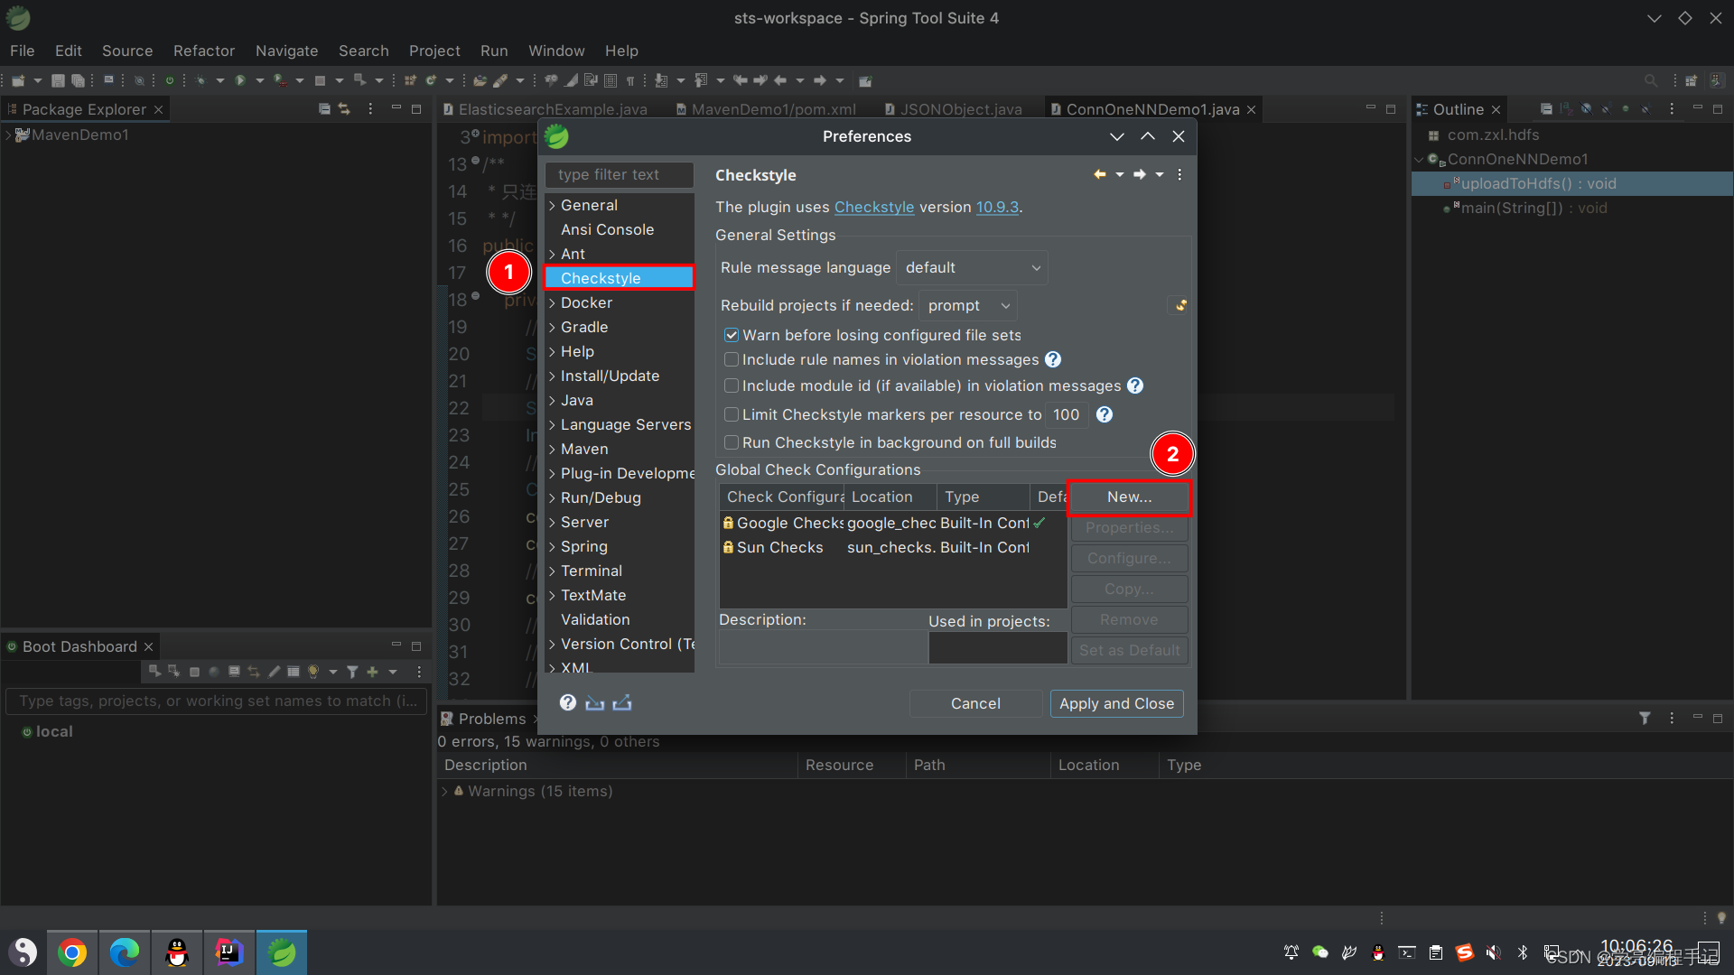Toggle Warn before losing configured file sets
This screenshot has height=975, width=1734.
(x=732, y=335)
